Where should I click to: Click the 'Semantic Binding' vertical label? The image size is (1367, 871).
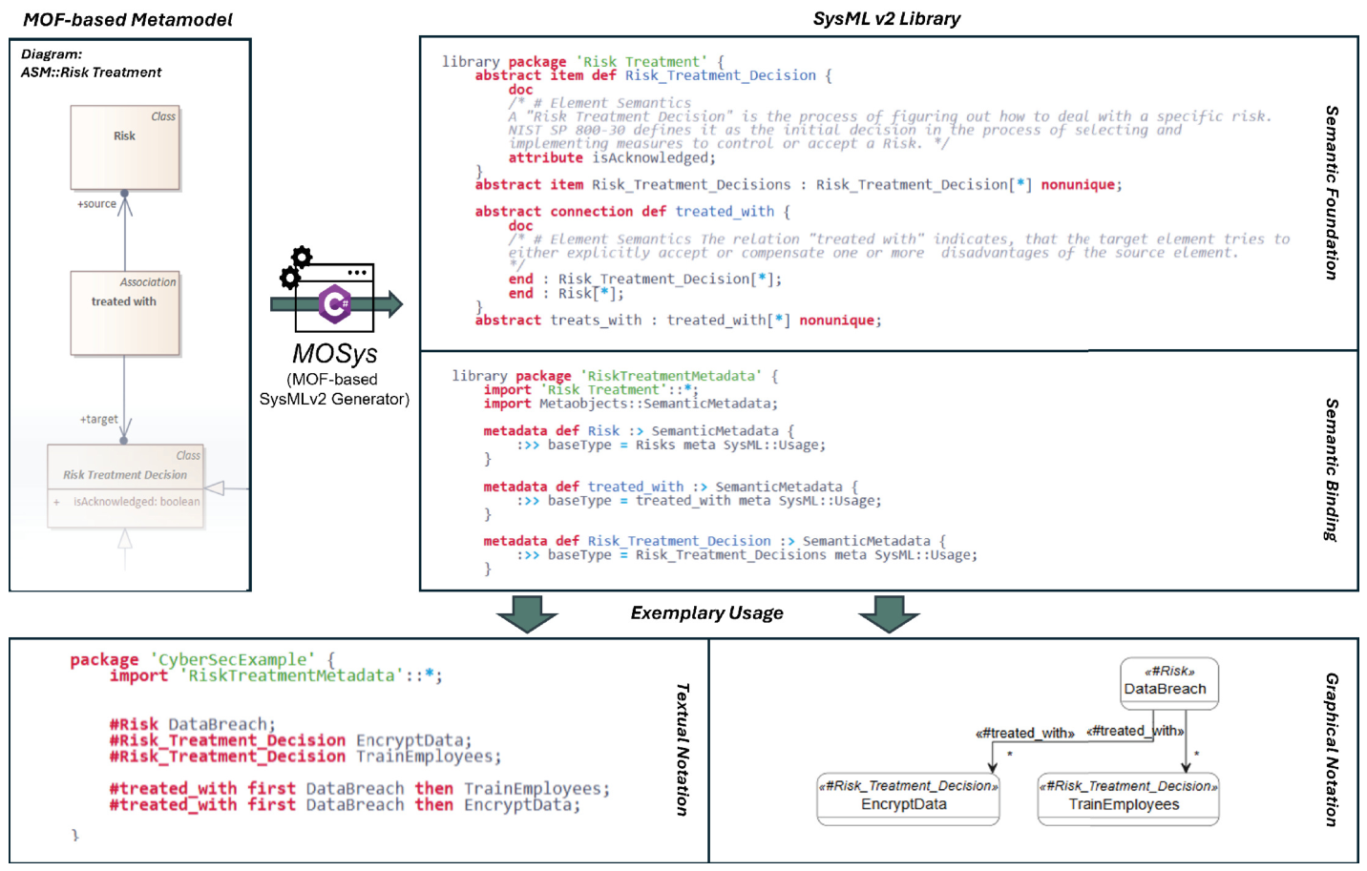point(1332,470)
